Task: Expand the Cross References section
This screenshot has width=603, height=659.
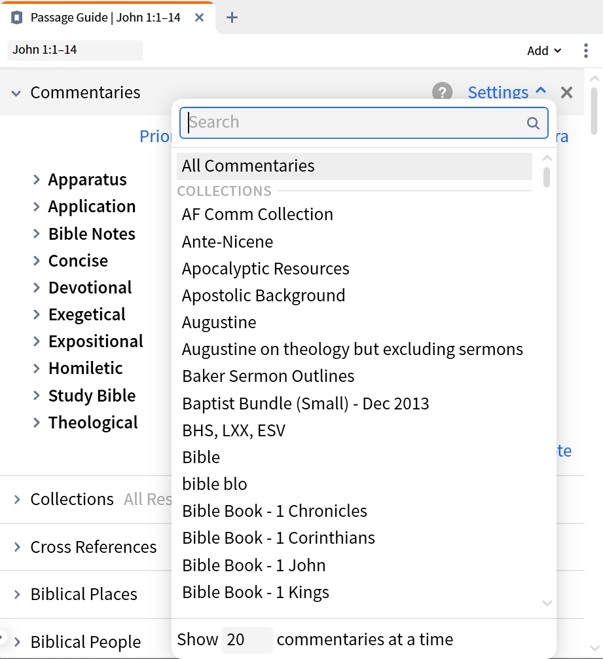Action: (x=17, y=547)
